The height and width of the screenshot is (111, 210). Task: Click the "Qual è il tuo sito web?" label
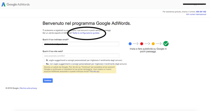tap(53, 51)
